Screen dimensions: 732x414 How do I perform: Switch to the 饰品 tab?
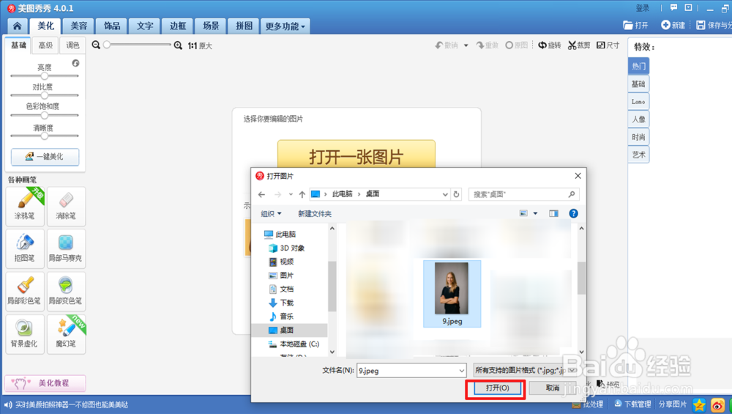[111, 26]
